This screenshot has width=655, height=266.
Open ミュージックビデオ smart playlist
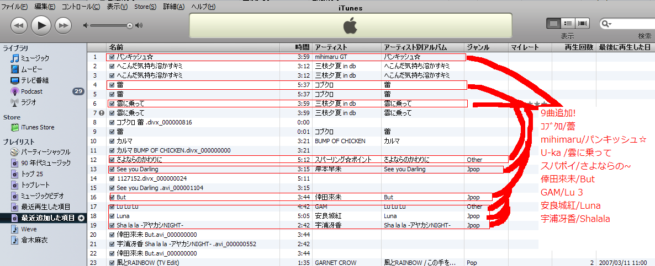pos(42,196)
